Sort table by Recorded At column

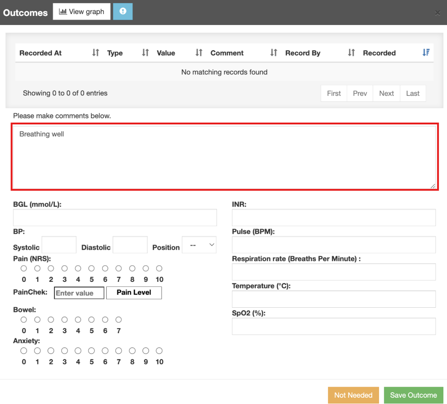[95, 53]
